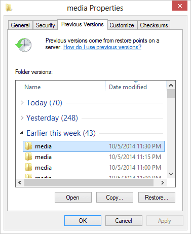Click the Open button
This screenshot has width=191, height=234.
tap(73, 197)
